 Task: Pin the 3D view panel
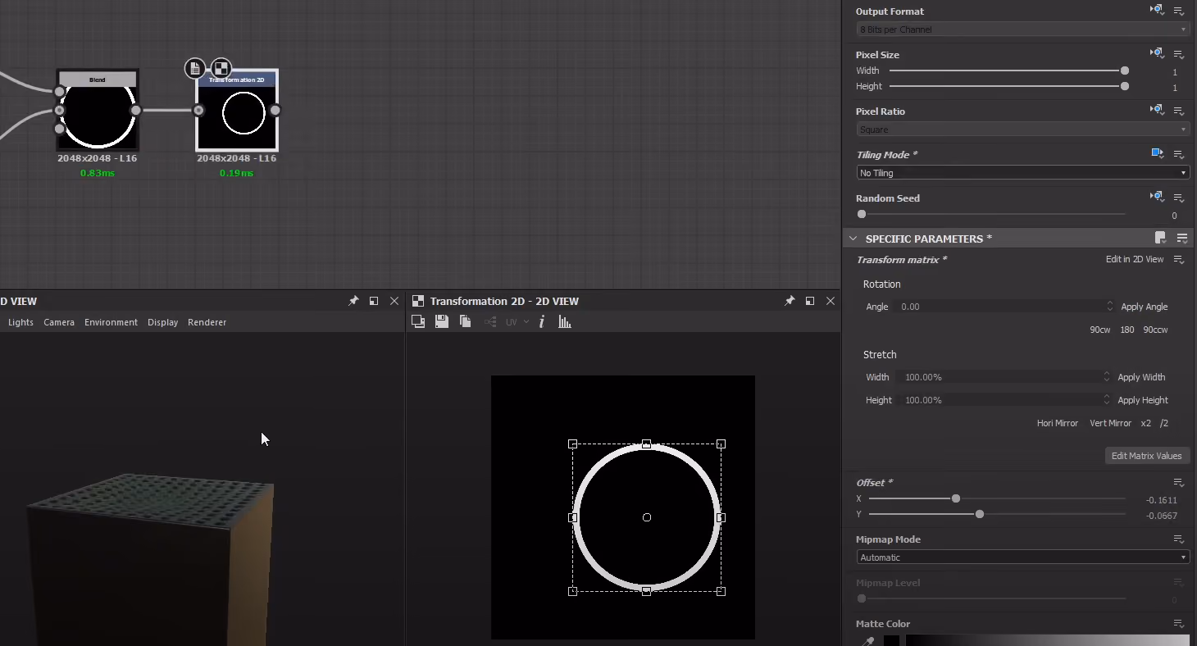(x=353, y=301)
